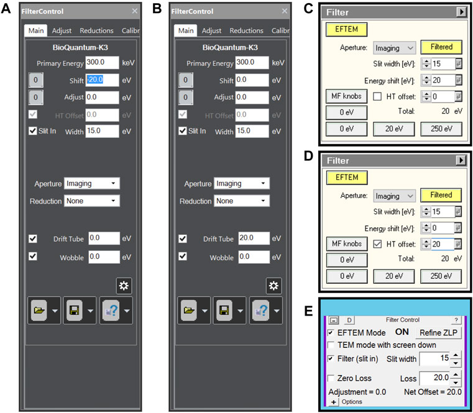The image size is (473, 413).
Task: Expand Options plus icon in panel E
Action: point(333,402)
